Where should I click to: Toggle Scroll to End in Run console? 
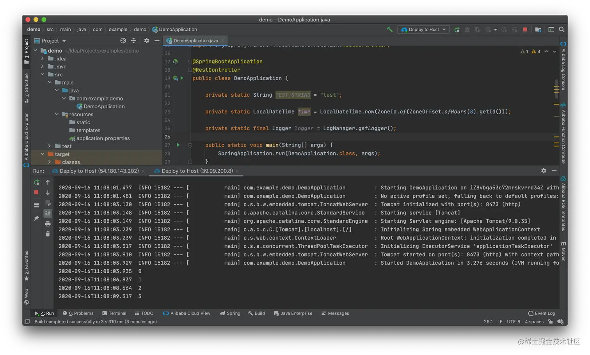point(48,213)
